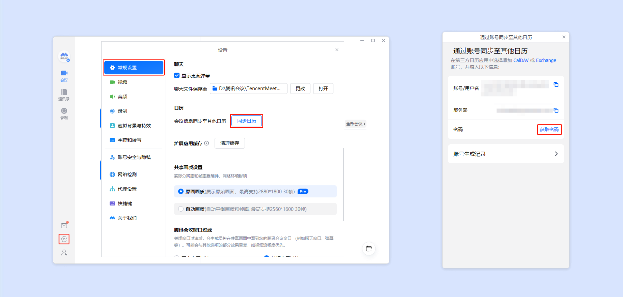Image resolution: width=623 pixels, height=297 pixels.
Task: Open 网络检测 settings
Action: [134, 174]
